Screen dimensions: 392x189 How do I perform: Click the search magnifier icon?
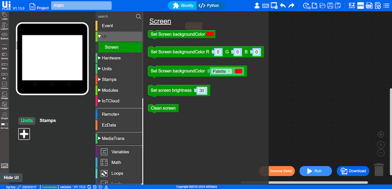pos(139,16)
